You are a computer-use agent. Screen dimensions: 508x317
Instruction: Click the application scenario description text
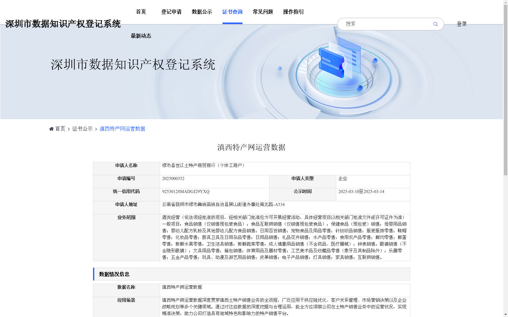click(x=284, y=307)
